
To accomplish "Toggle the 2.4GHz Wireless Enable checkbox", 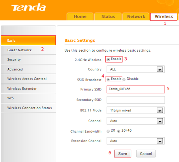I will pyautogui.click(x=108, y=60).
